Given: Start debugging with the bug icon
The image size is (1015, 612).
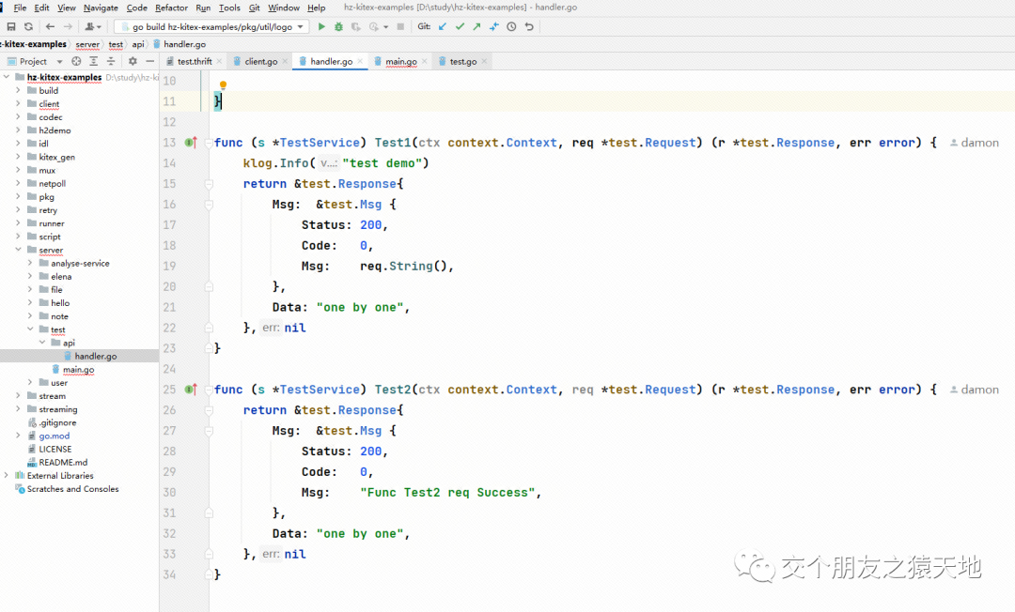Looking at the screenshot, I should (x=338, y=26).
